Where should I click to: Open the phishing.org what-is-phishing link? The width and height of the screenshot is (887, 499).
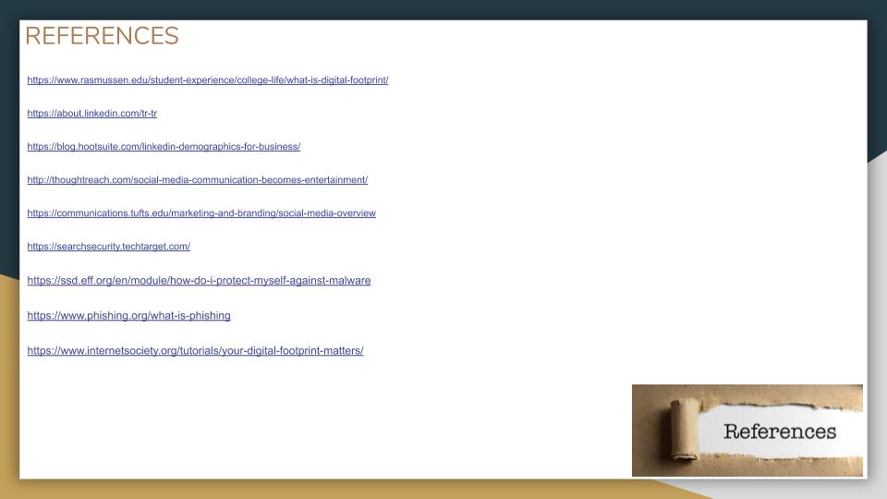click(128, 316)
